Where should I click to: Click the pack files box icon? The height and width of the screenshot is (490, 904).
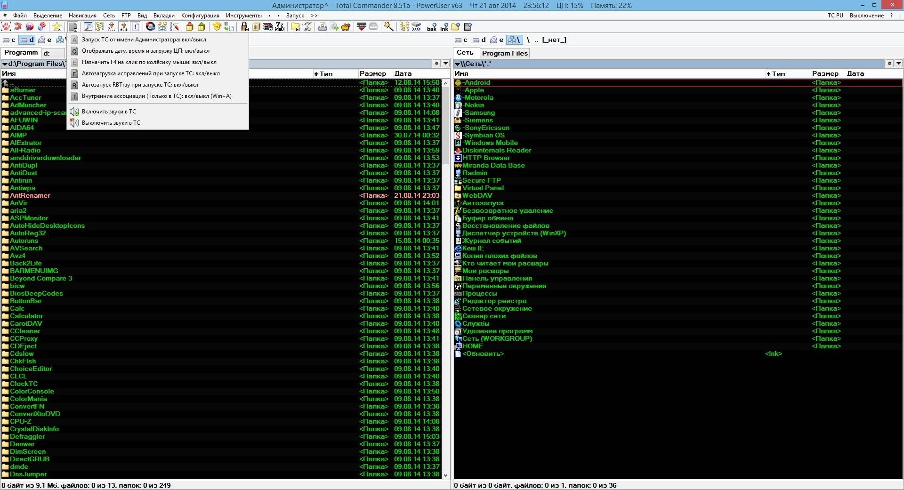click(190, 27)
